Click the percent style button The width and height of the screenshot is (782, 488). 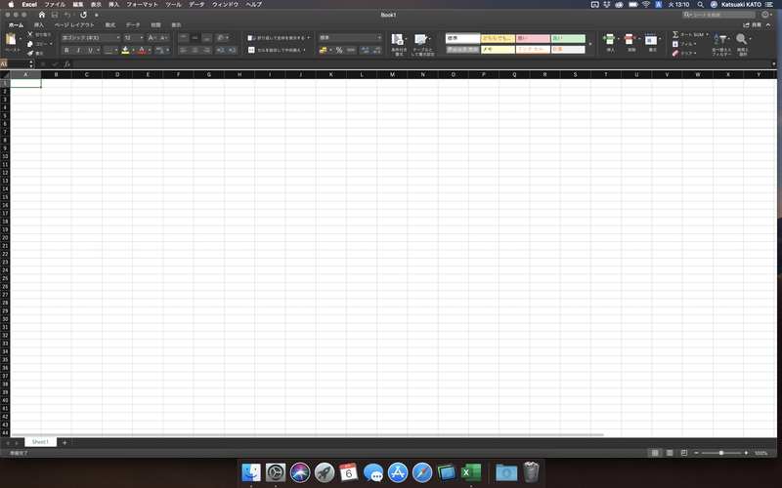click(339, 50)
